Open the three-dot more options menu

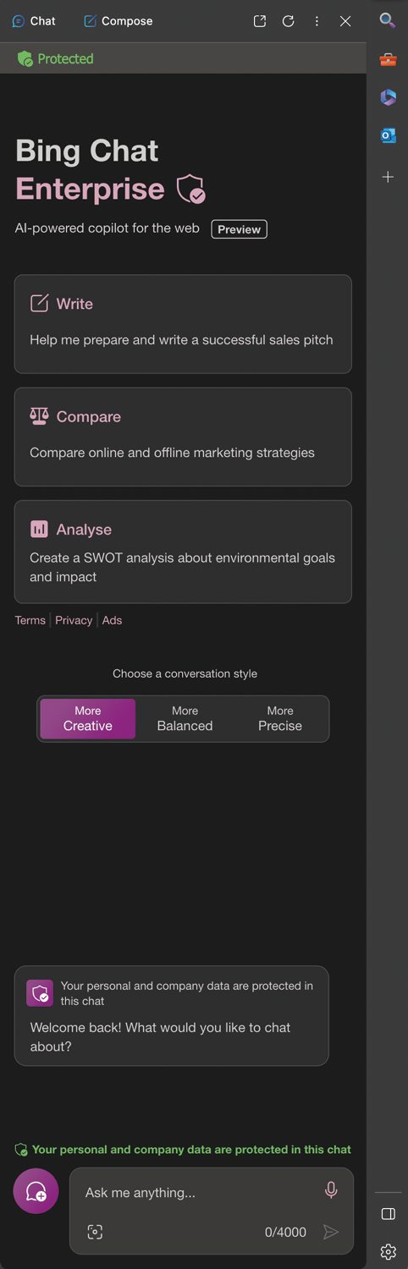(x=317, y=21)
